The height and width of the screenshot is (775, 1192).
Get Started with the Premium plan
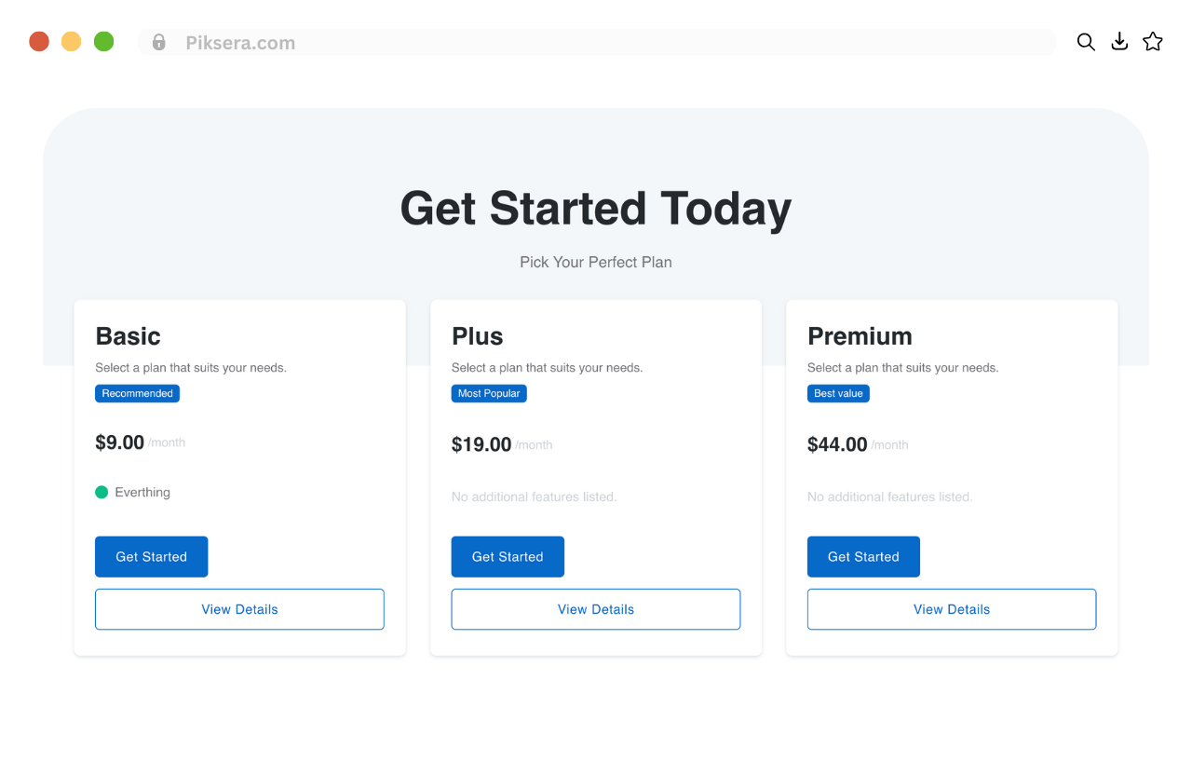coord(863,557)
